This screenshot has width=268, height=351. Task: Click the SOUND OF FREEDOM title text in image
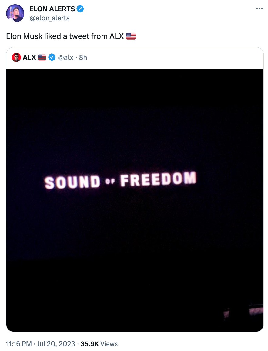(120, 180)
